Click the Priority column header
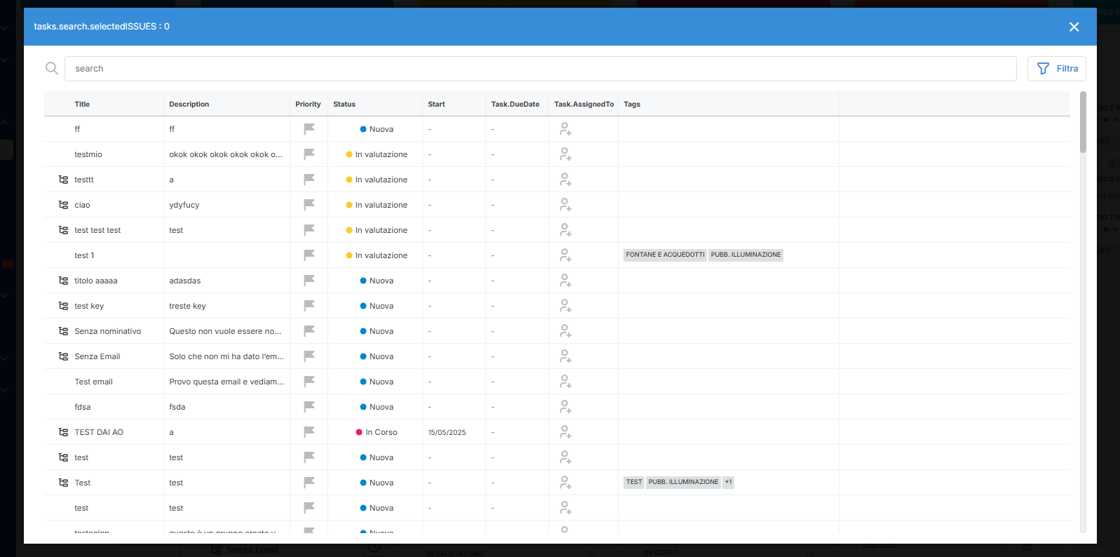Viewport: 1120px width, 557px height. click(308, 104)
